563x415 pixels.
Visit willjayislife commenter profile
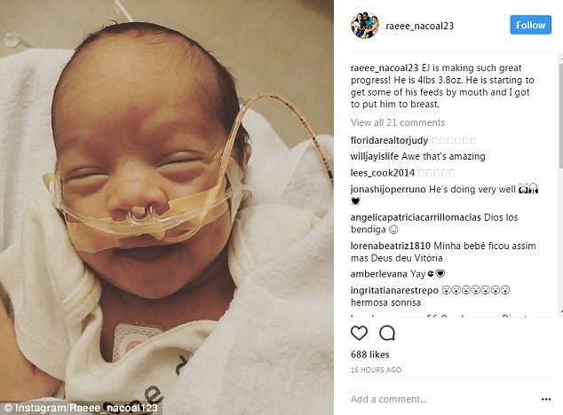point(375,156)
